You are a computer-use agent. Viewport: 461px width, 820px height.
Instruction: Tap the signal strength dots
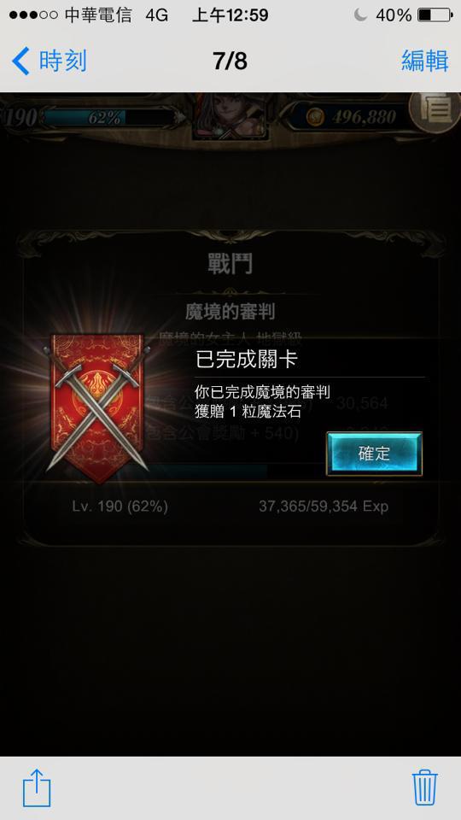(33, 15)
